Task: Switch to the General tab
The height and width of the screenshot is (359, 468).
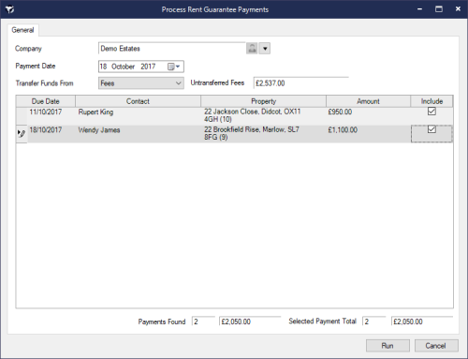Action: click(x=22, y=30)
